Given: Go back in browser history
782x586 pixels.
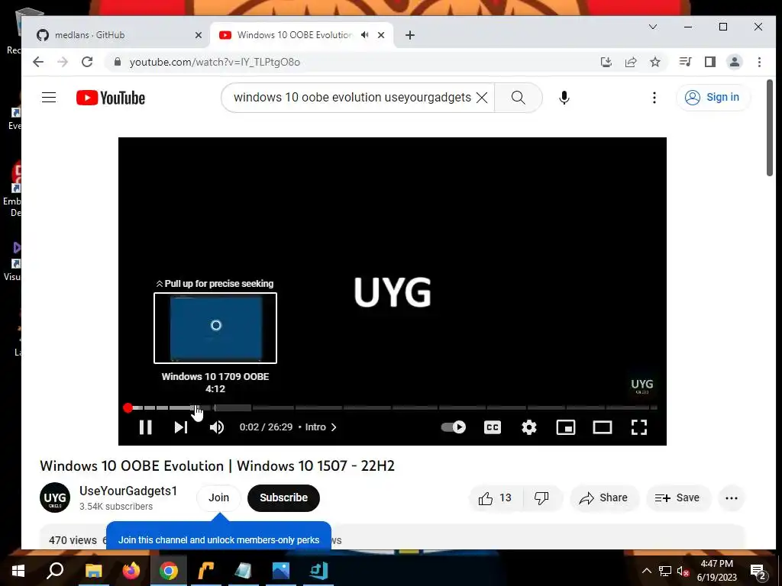Looking at the screenshot, I should click(x=38, y=62).
